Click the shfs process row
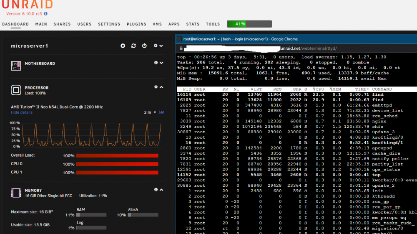Image resolution: width=417 pixels, height=234 pixels. tap(297, 126)
